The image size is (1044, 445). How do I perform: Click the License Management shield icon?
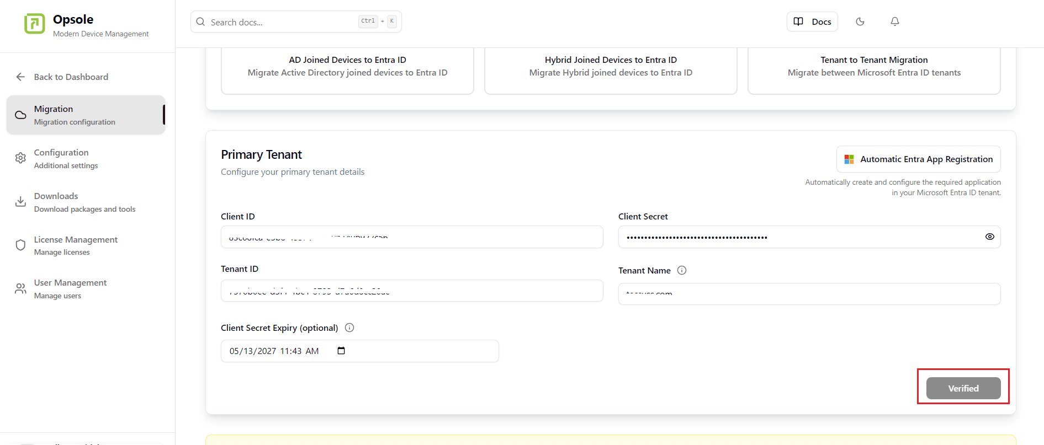(x=20, y=245)
